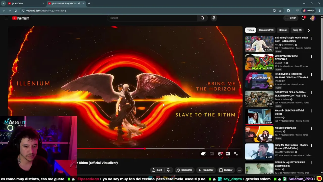Open Bring Me The Horizon - Shadow Moses thumbnail

coord(259,151)
